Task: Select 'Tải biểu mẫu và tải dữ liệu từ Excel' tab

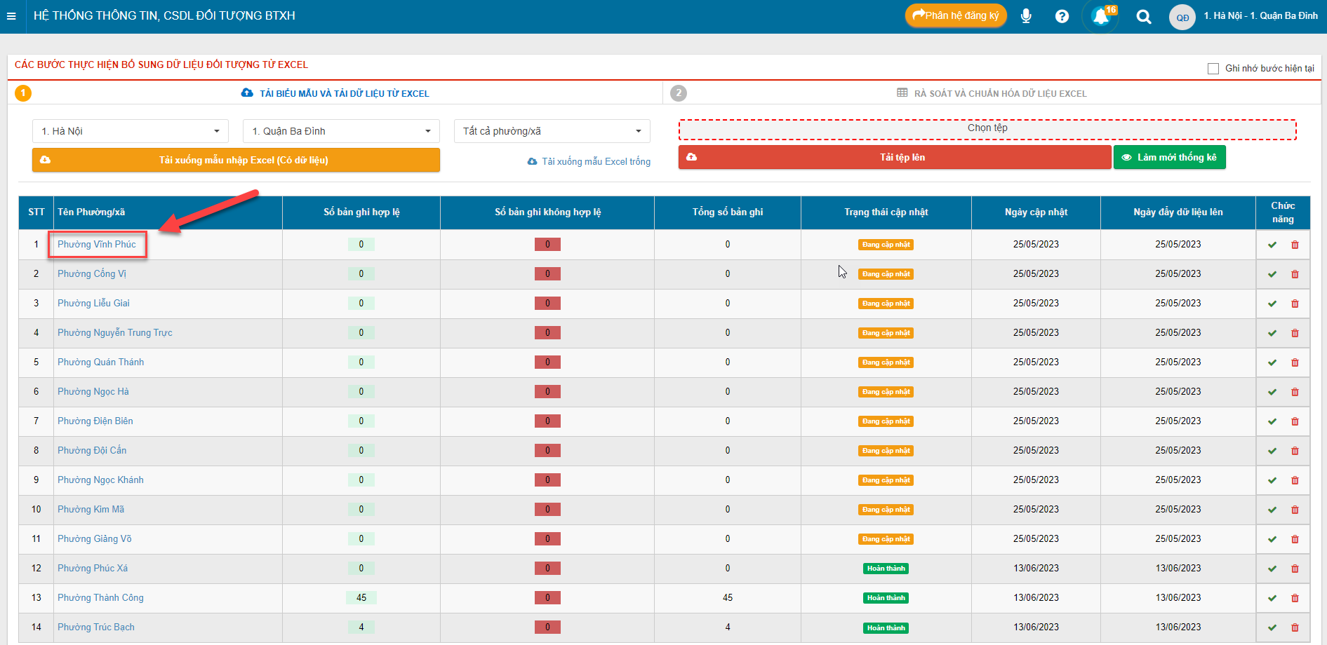Action: click(x=344, y=93)
